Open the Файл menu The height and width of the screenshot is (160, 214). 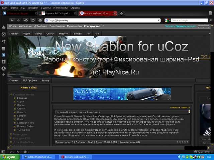pyautogui.click(x=4, y=8)
